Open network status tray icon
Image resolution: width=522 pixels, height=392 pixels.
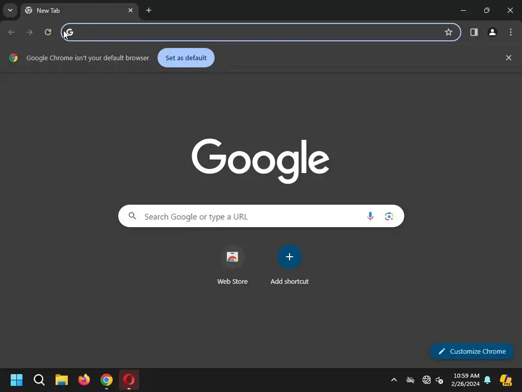pos(427,380)
